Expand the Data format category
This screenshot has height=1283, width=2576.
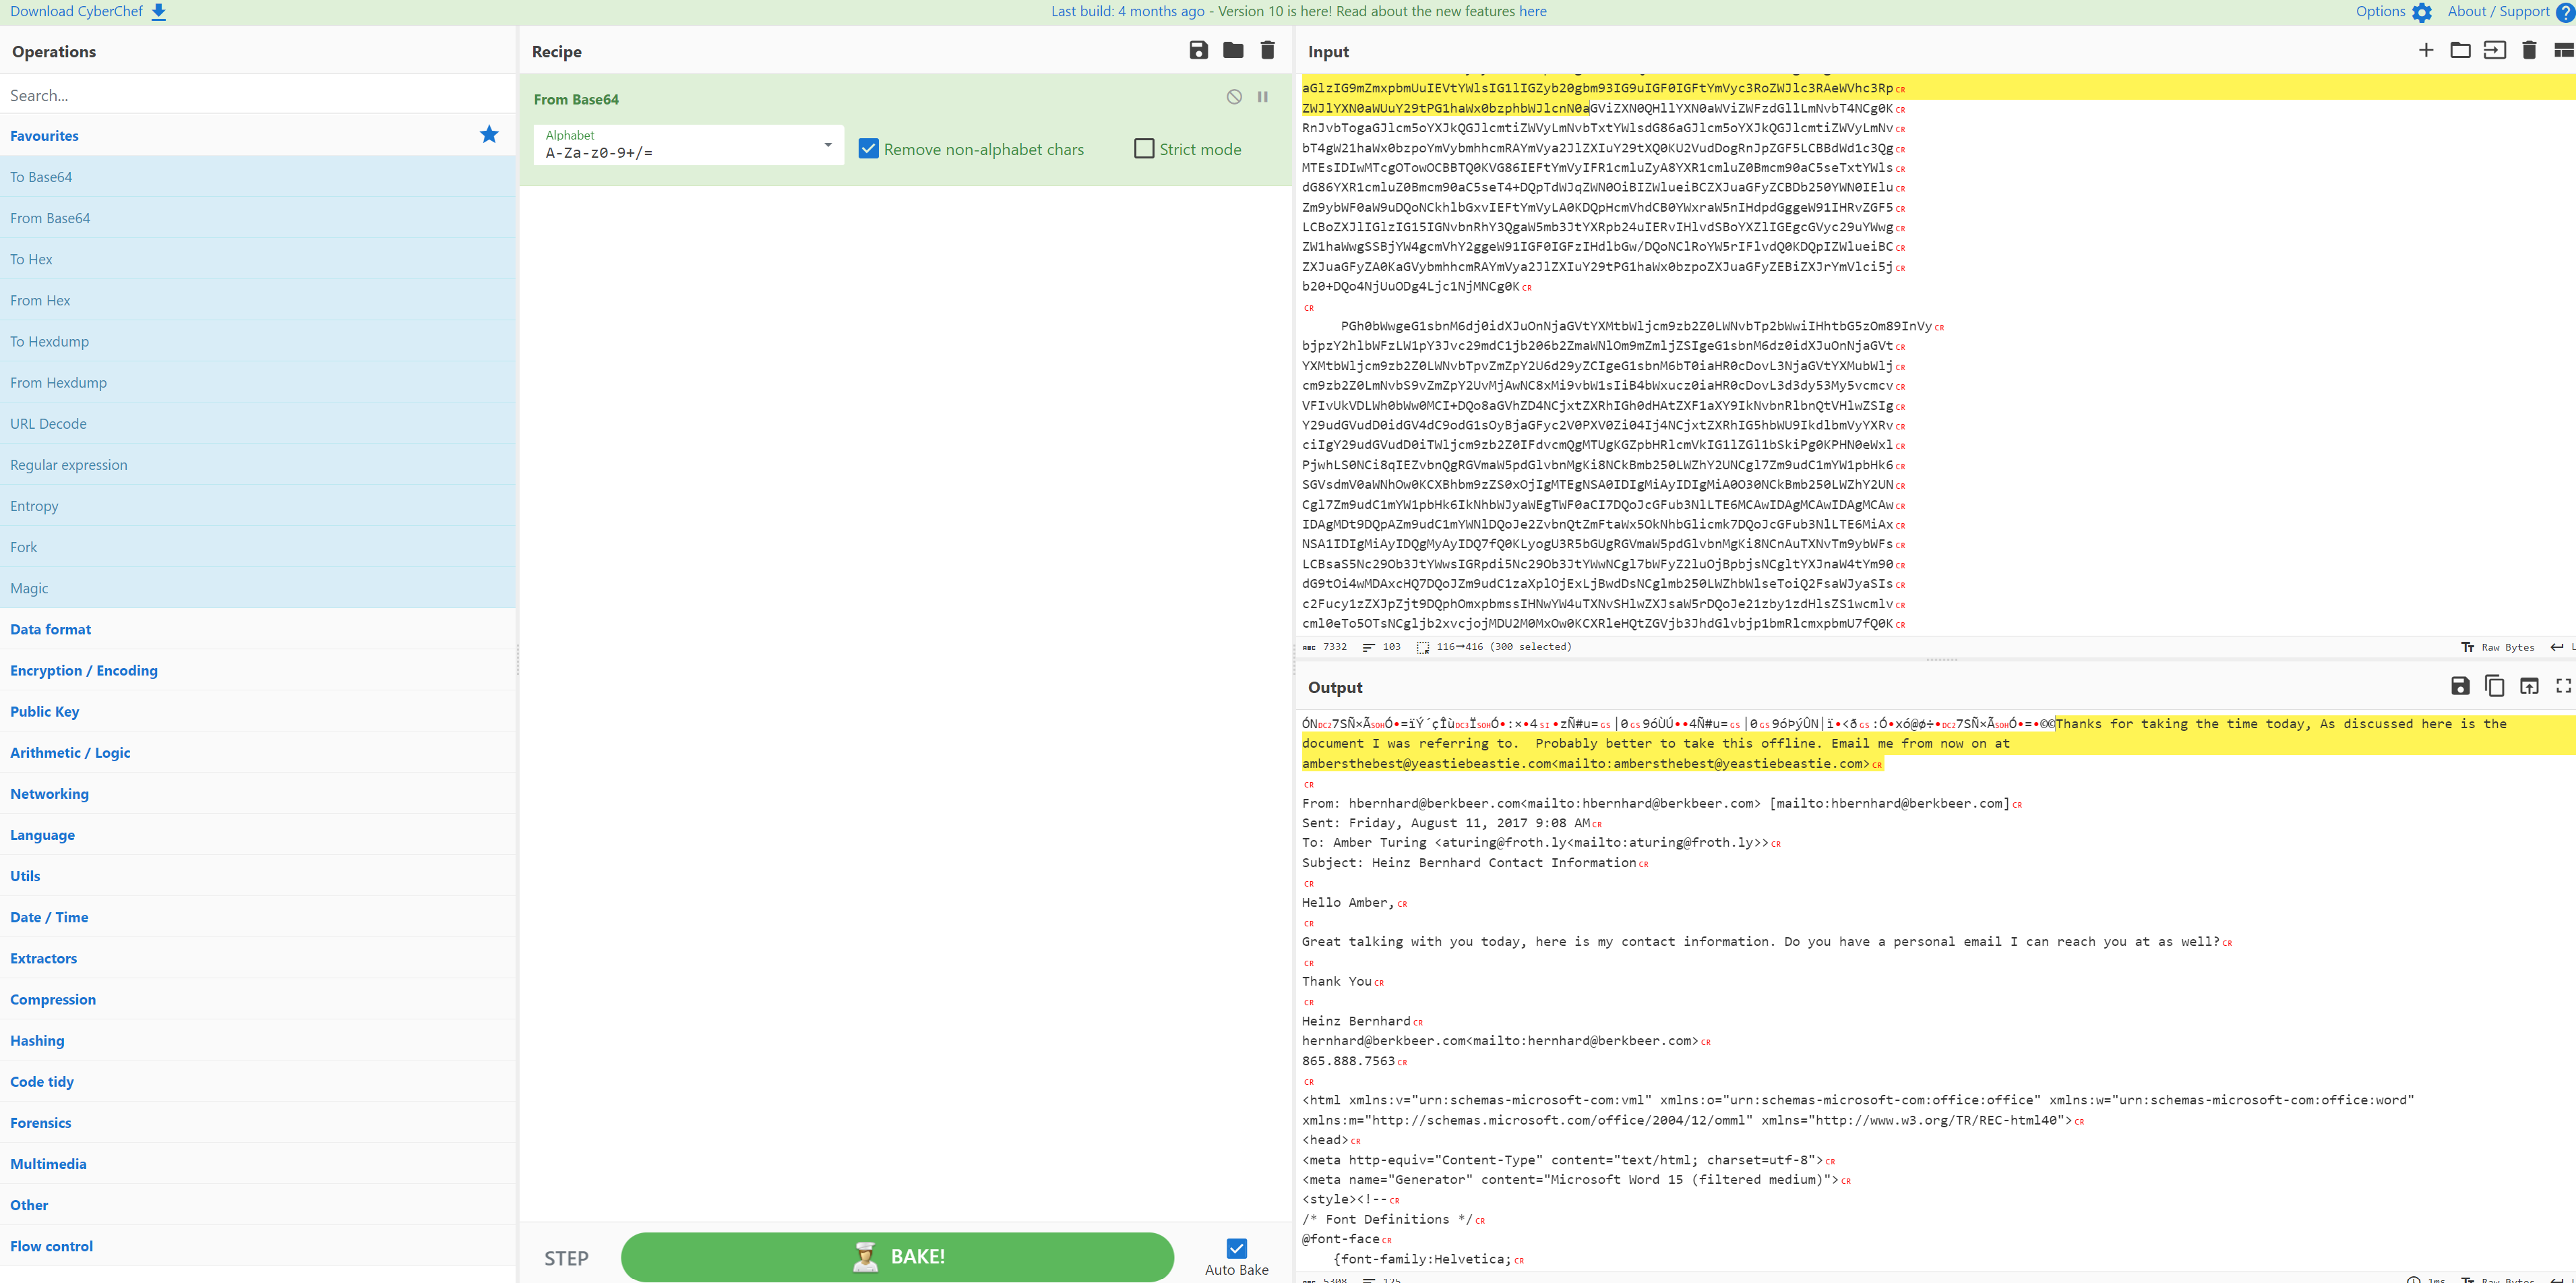[51, 629]
